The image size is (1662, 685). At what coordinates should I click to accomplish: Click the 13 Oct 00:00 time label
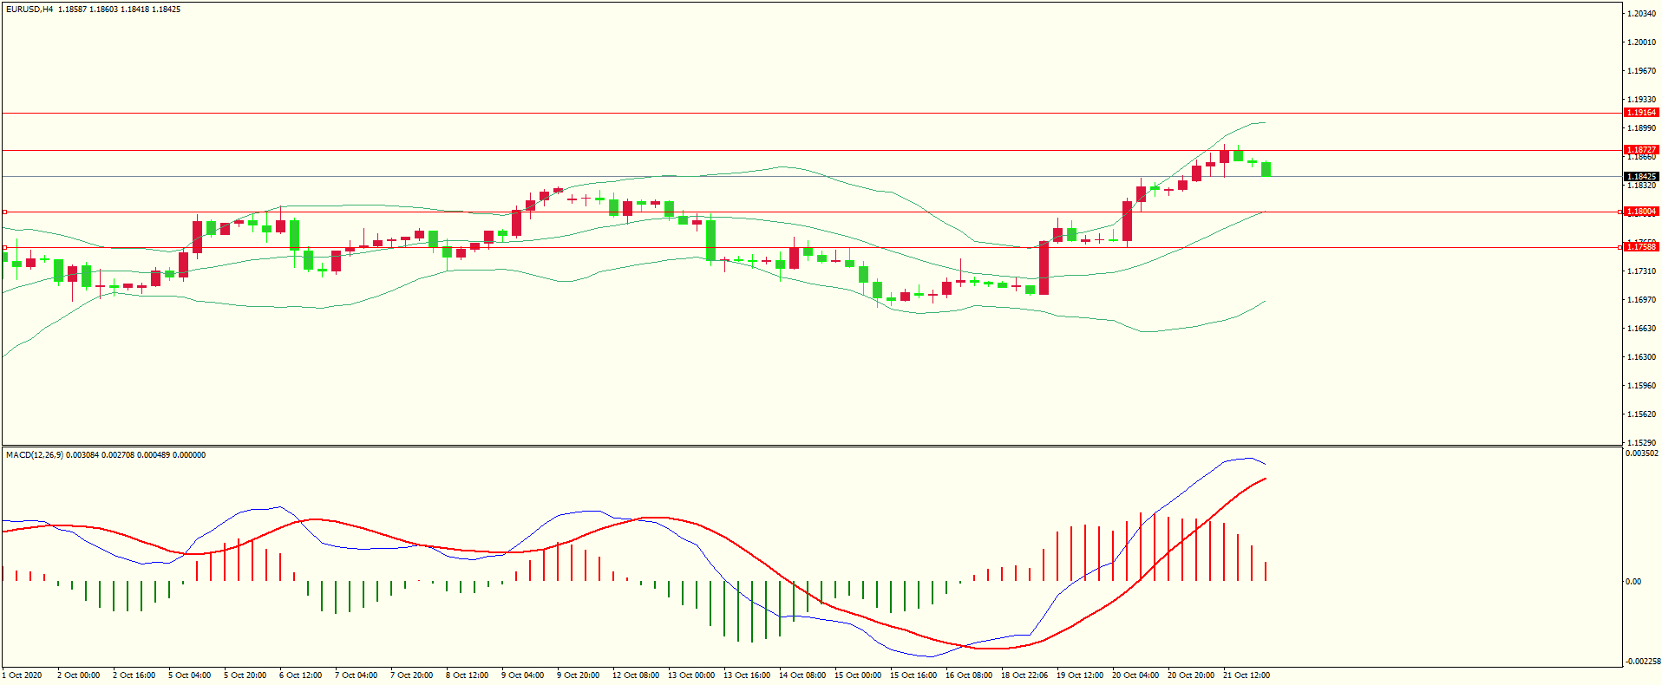point(691,675)
